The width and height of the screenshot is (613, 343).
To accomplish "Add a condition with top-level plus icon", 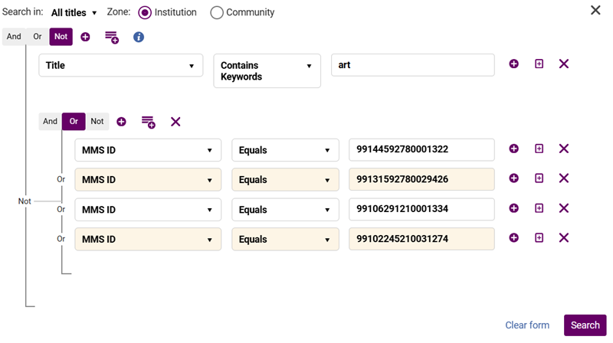I will click(85, 37).
